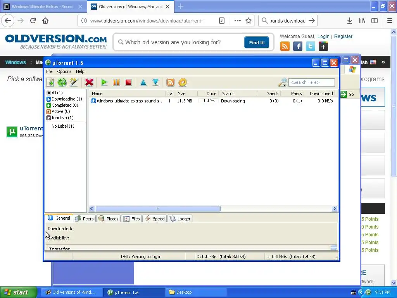Click Register link on OldVersion site
Image resolution: width=397 pixels, height=298 pixels.
coord(343,36)
